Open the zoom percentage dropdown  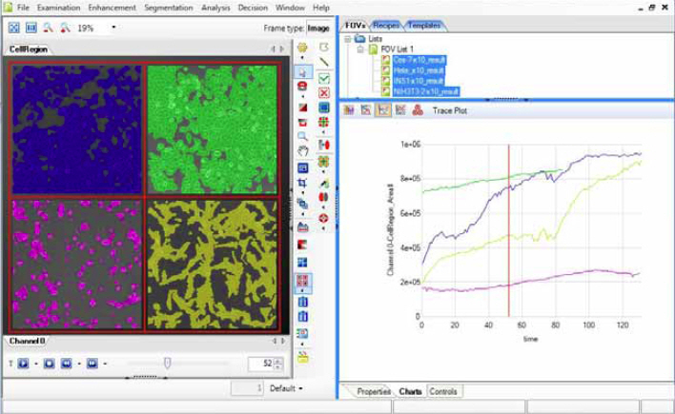pyautogui.click(x=113, y=28)
